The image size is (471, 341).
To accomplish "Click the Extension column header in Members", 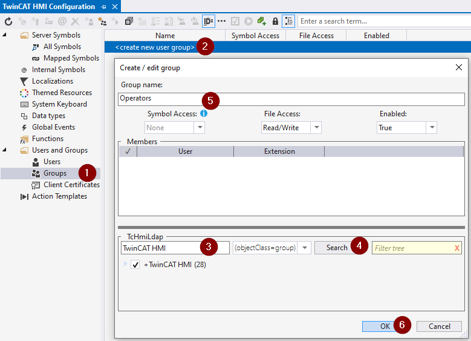I will pos(279,151).
